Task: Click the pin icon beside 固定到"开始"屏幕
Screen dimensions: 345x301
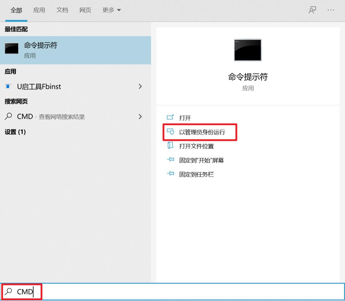Action: click(171, 160)
